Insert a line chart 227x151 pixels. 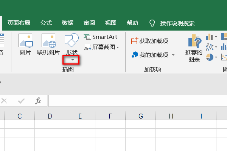click(x=210, y=47)
